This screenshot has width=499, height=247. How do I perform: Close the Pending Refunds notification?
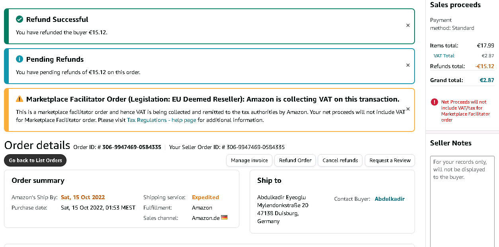(x=408, y=65)
